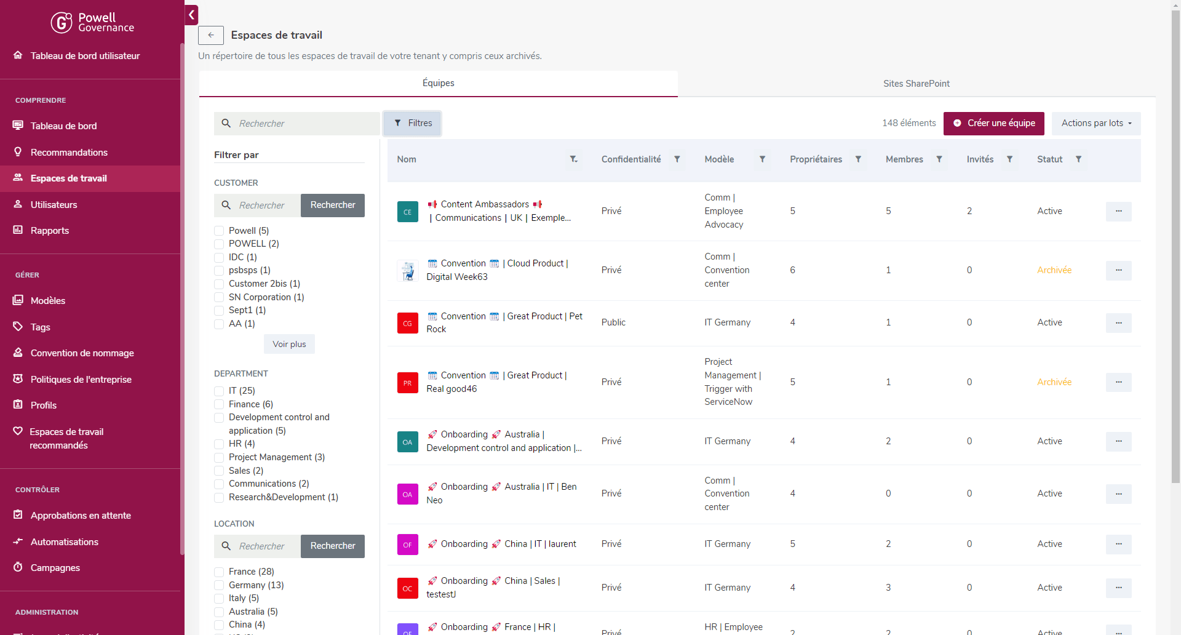Filter the Confidentialité column
Viewport: 1181px width, 635px height.
coord(677,159)
